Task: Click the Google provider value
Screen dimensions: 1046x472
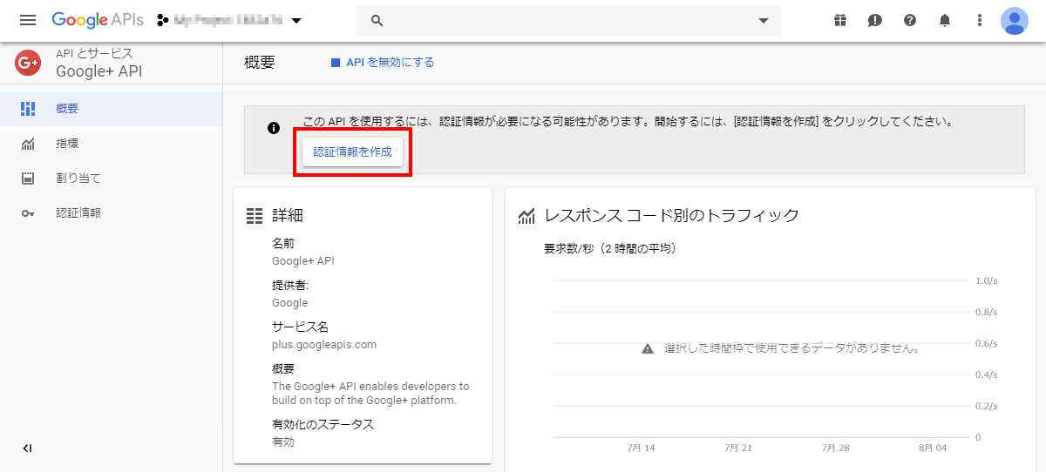Action: (290, 303)
